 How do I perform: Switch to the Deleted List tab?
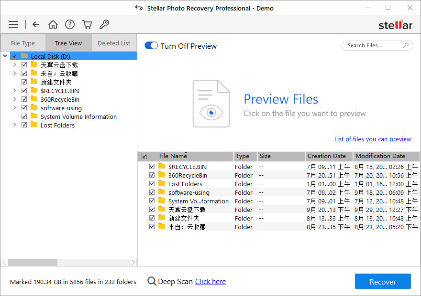(114, 43)
